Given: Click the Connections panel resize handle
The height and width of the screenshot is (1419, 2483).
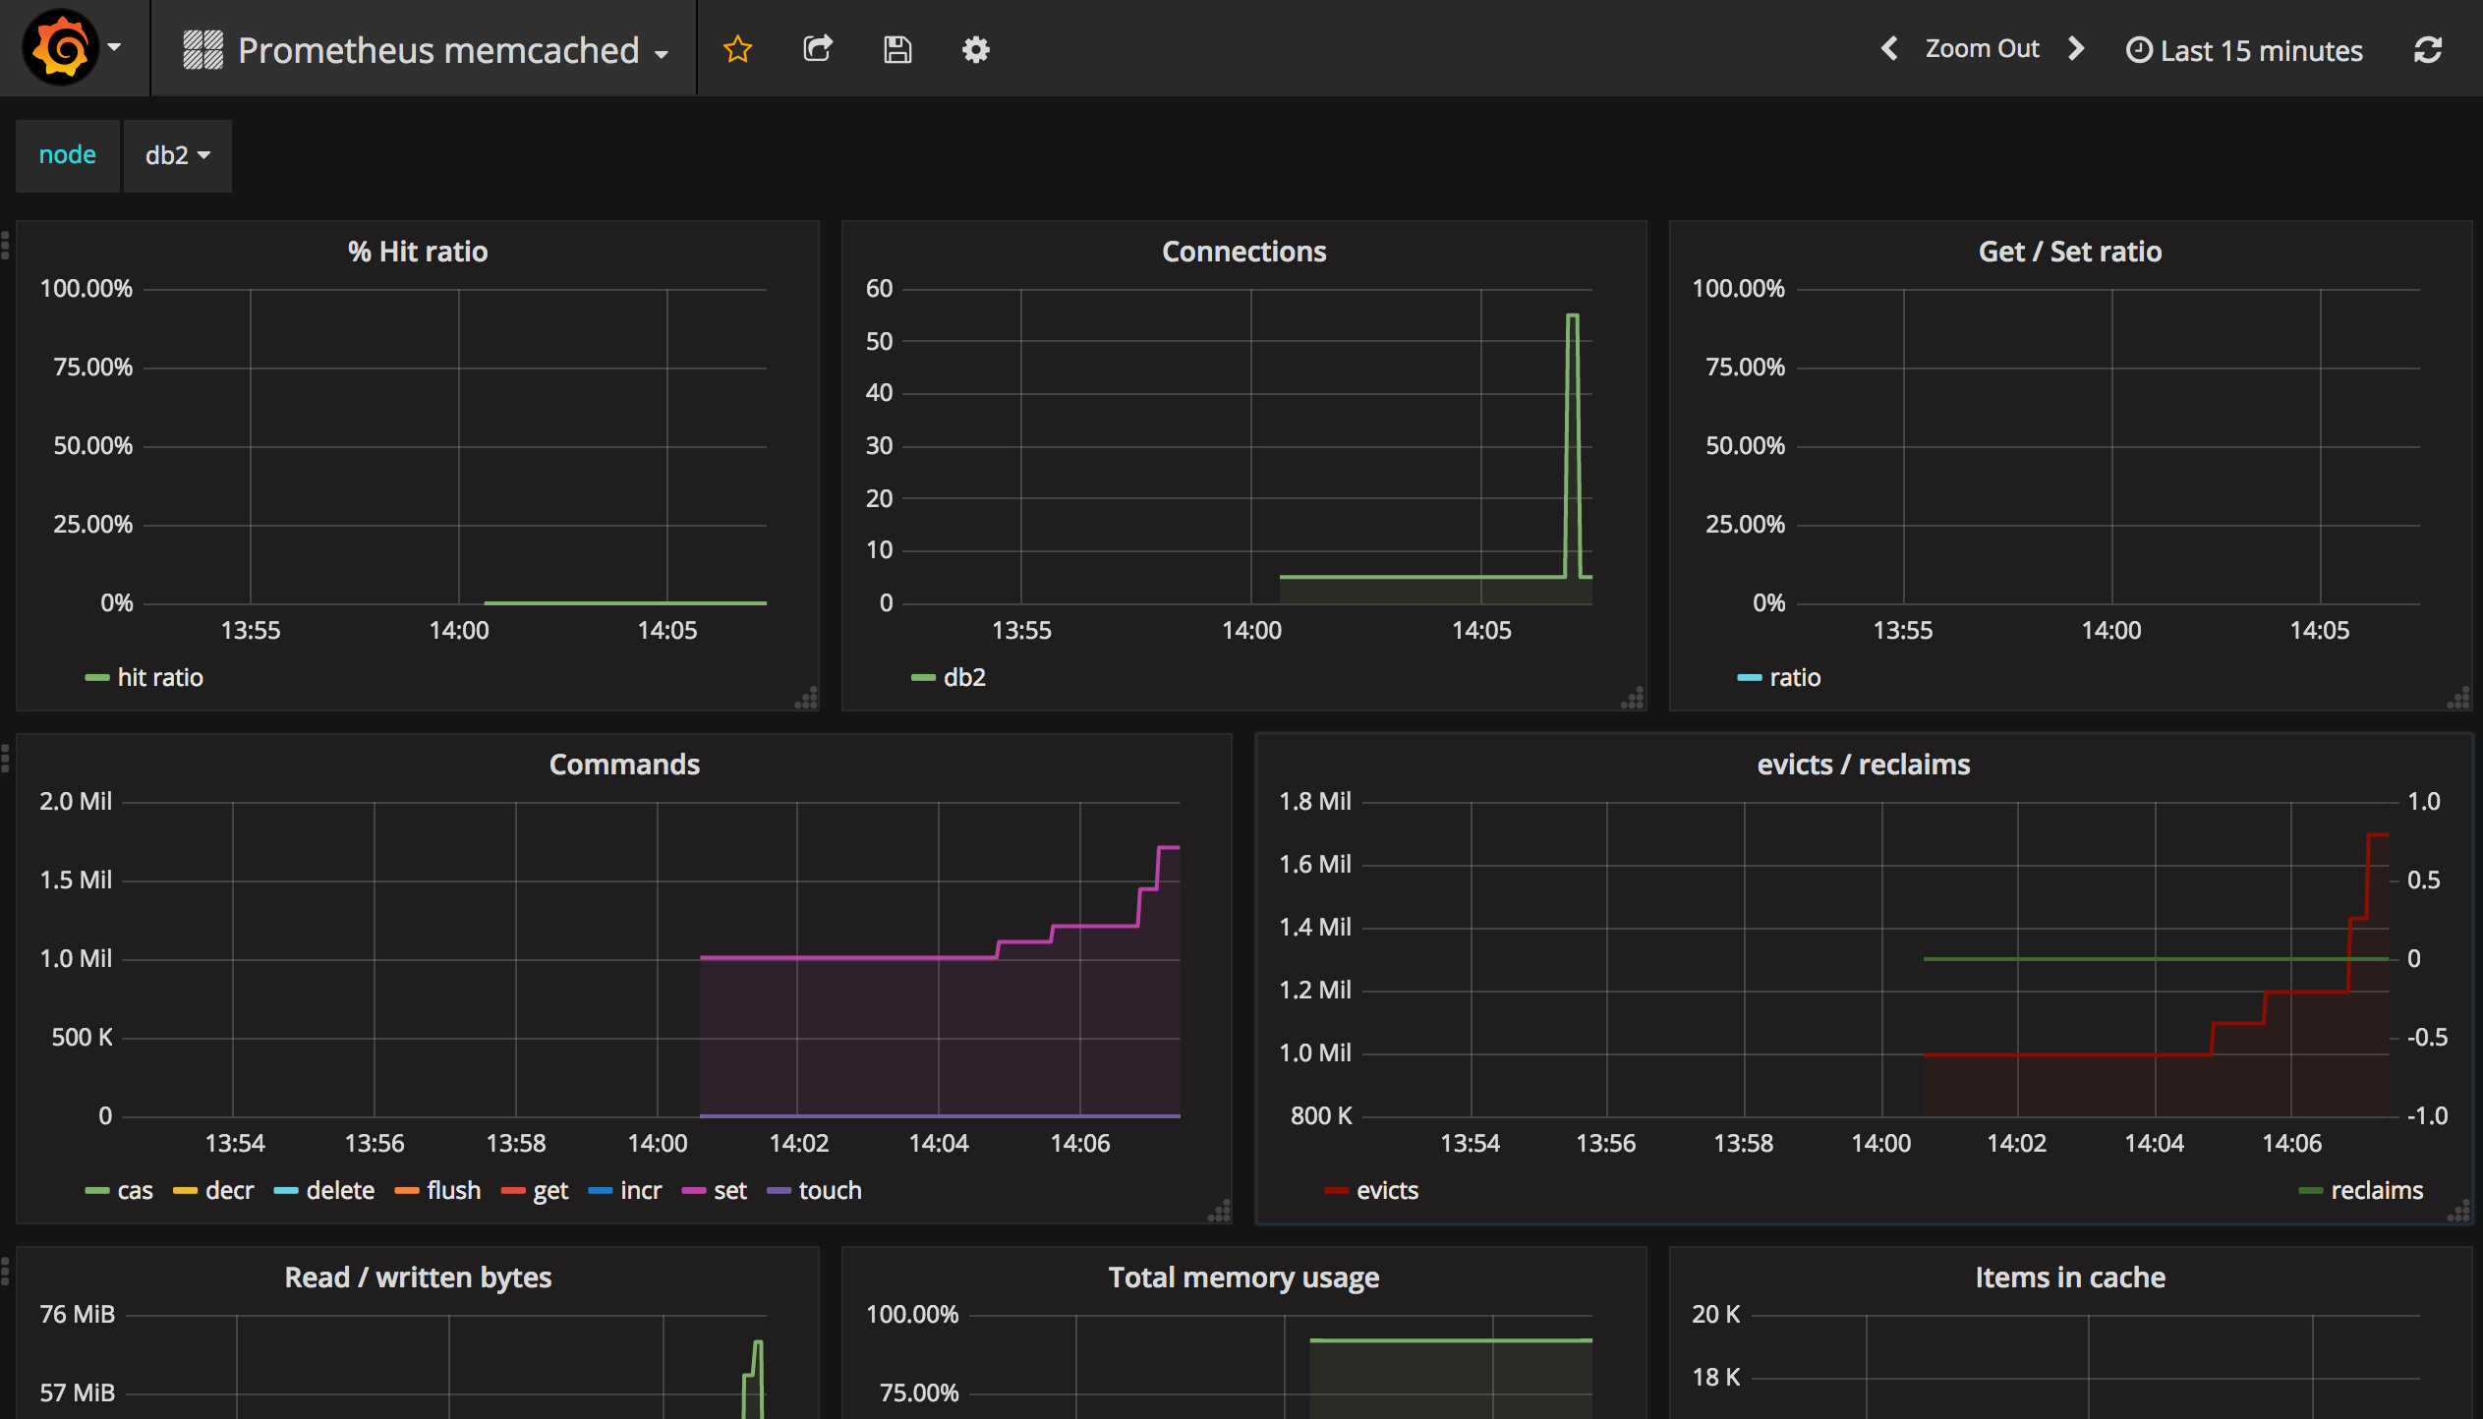Looking at the screenshot, I should [x=1633, y=699].
